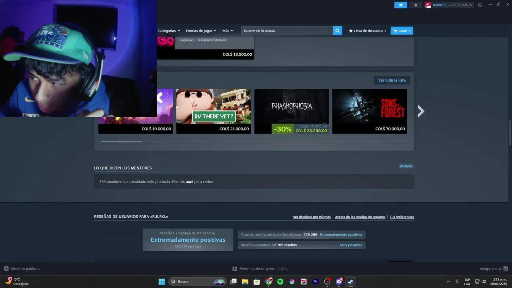This screenshot has height=288, width=512.
Task: Click the taskbar Buscar search box
Action: pos(198,282)
